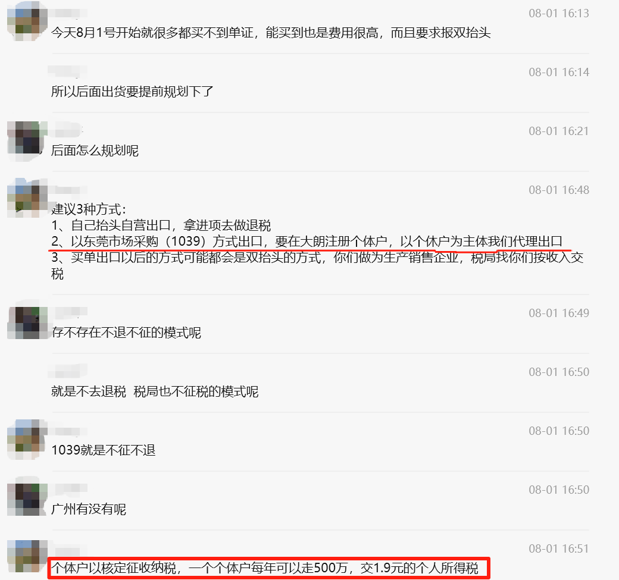Click blurred sender name above 就是不去退税 message

(67, 371)
